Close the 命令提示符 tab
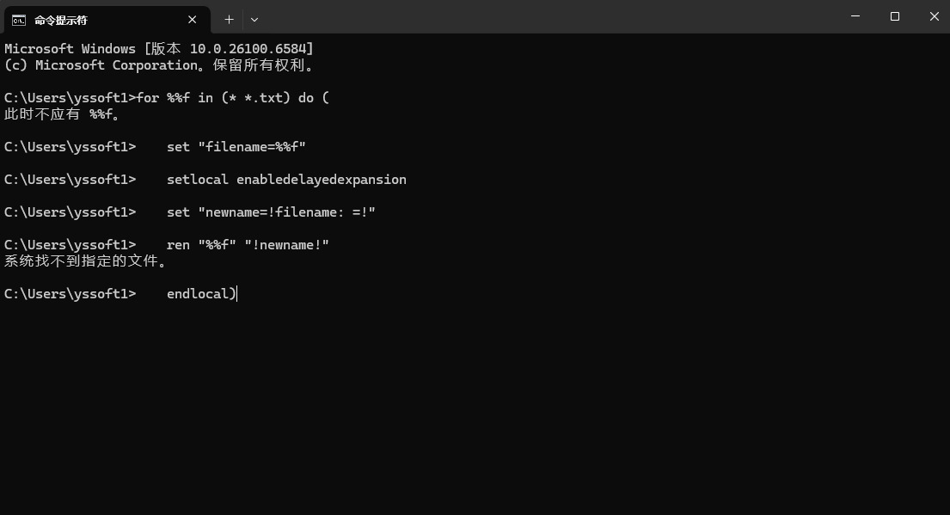This screenshot has width=950, height=515. click(x=193, y=20)
